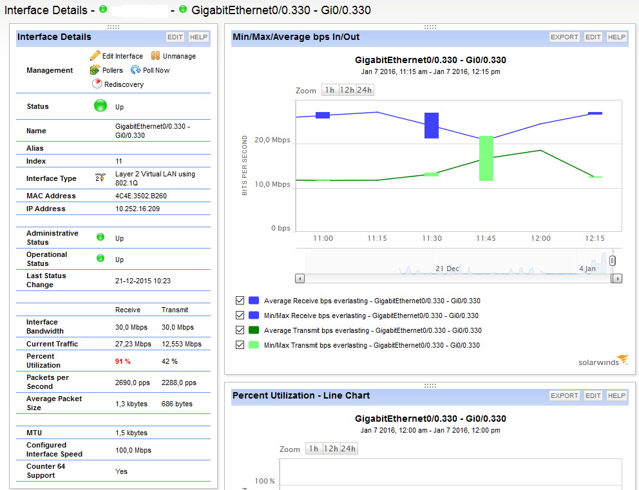Click the Unmanage icon
This screenshot has height=490, width=639.
pos(155,56)
